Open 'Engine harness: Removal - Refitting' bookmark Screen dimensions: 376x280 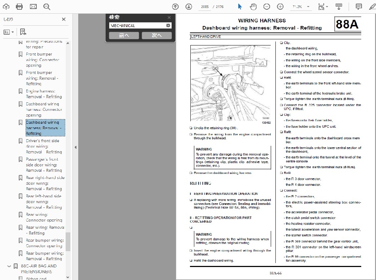point(44,94)
